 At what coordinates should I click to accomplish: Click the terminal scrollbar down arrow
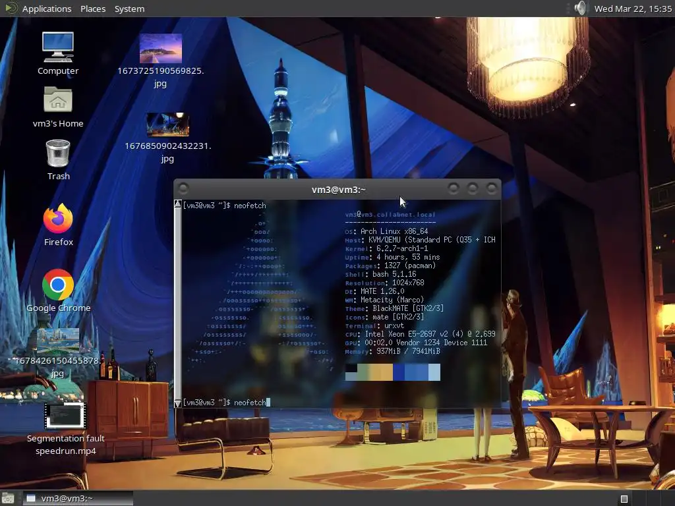tap(178, 403)
